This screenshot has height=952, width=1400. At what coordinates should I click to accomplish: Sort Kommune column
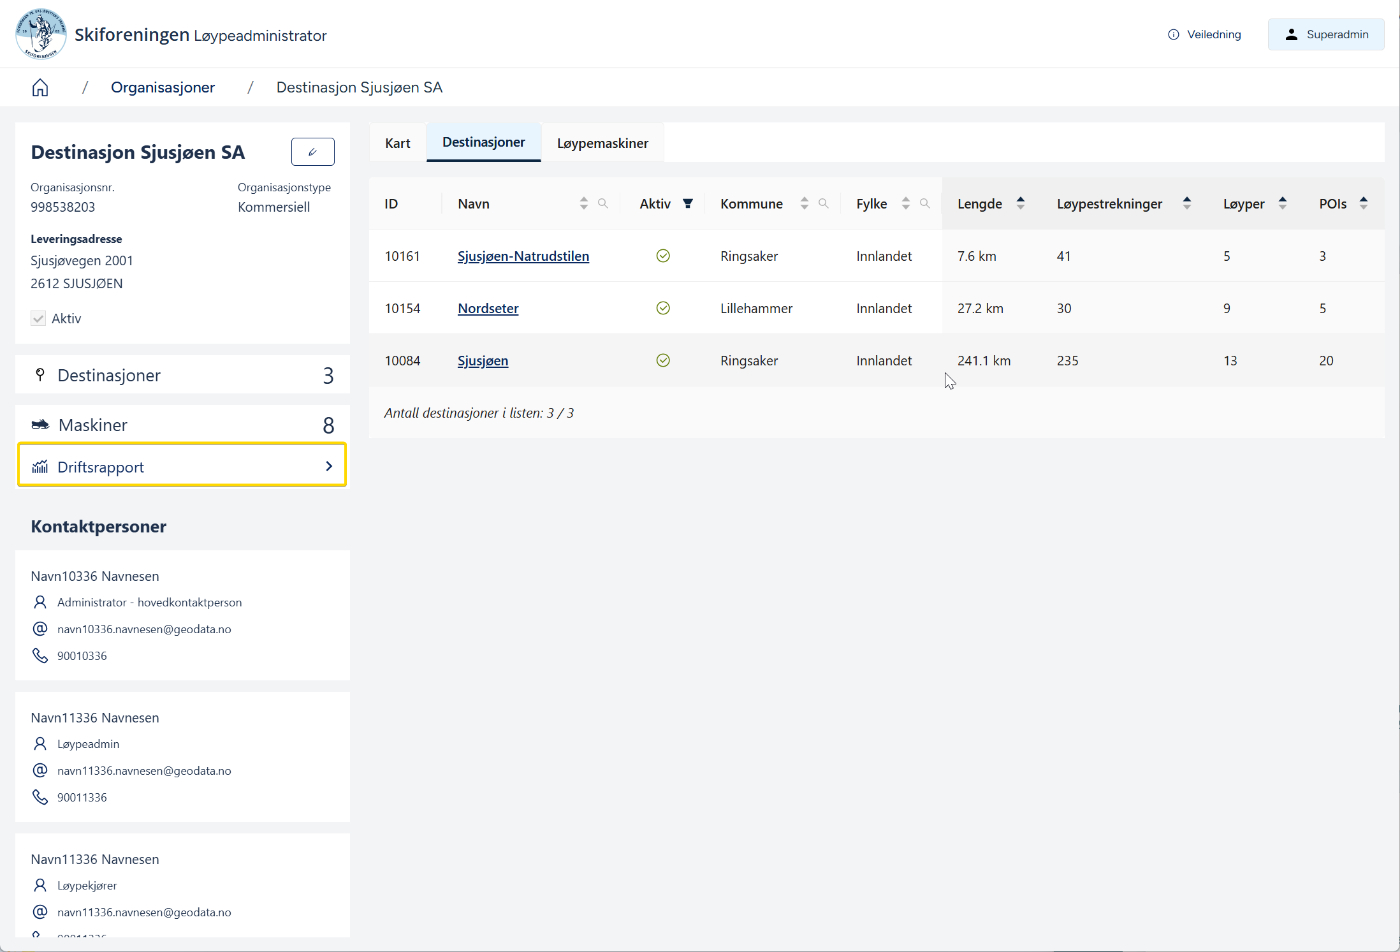coord(804,203)
